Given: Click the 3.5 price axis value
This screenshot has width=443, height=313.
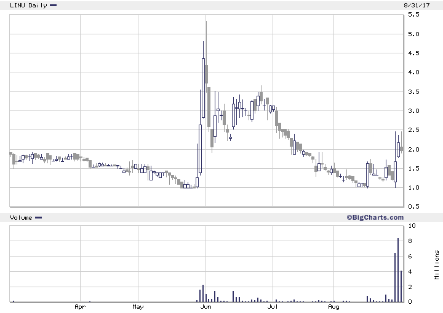Looking at the screenshot, I should [x=413, y=92].
